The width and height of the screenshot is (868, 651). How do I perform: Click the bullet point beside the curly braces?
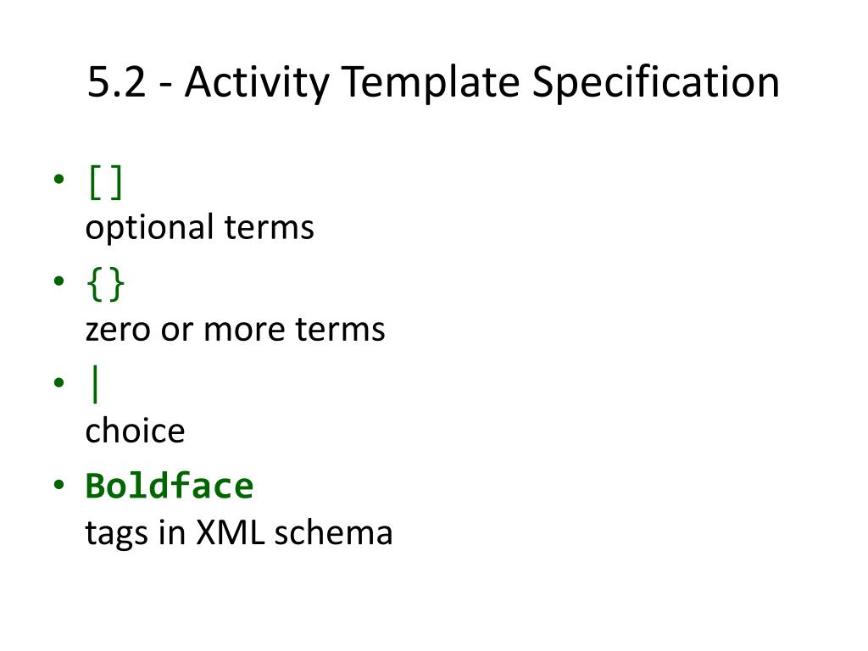(x=59, y=281)
